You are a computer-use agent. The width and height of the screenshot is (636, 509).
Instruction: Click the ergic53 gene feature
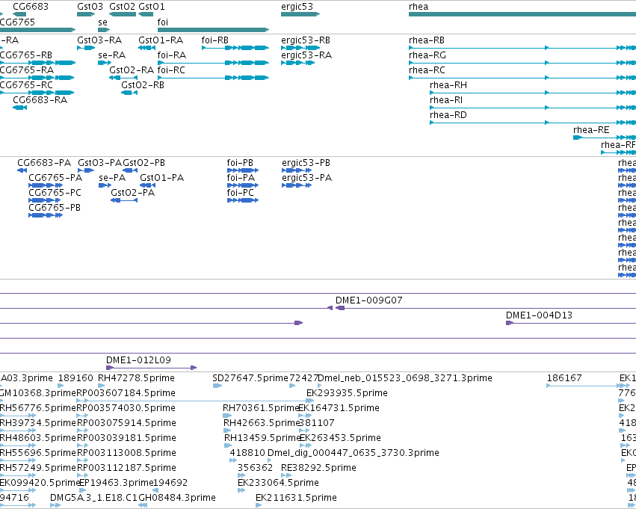pos(300,14)
